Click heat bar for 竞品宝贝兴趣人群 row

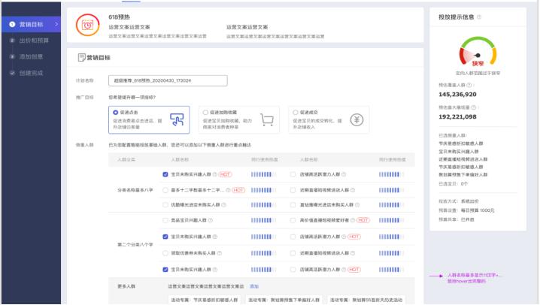[263, 220]
